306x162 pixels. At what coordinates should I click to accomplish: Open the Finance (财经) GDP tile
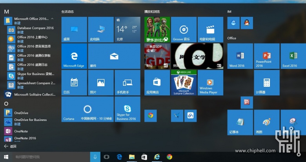pyautogui.click(x=157, y=56)
